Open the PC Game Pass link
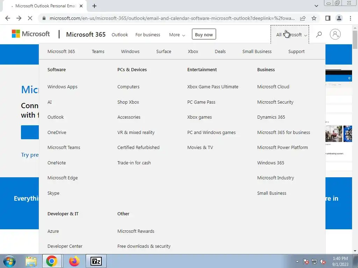Viewport: 358px width, 268px height. [201, 102]
